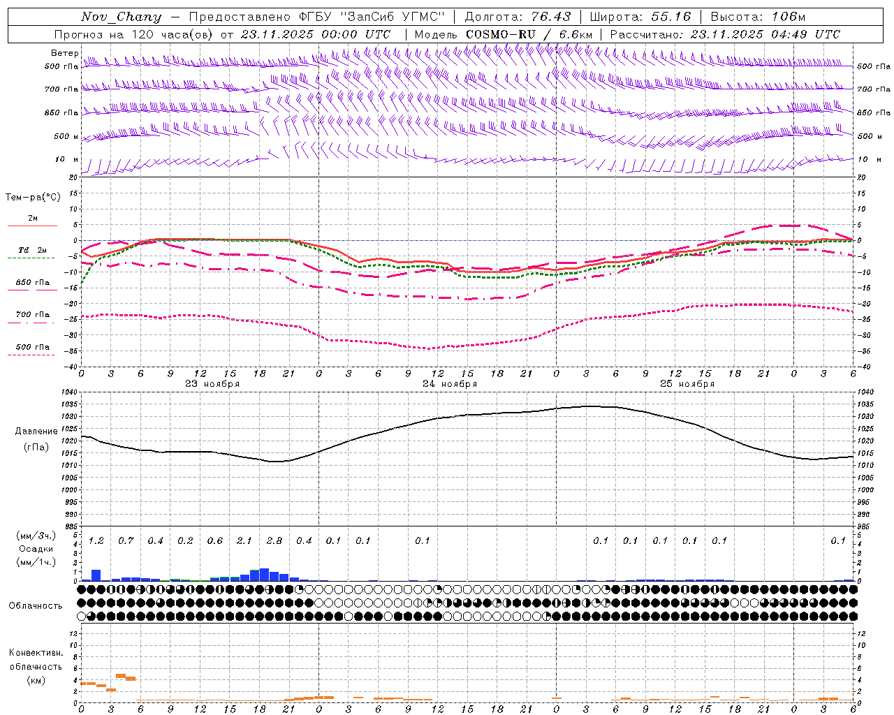This screenshot has width=894, height=715.
Task: Click the 2.1 precipitation amount value
Action: [244, 540]
